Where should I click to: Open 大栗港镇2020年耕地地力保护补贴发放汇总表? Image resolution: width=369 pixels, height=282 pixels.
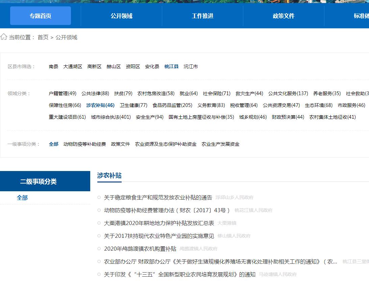[x=159, y=223]
